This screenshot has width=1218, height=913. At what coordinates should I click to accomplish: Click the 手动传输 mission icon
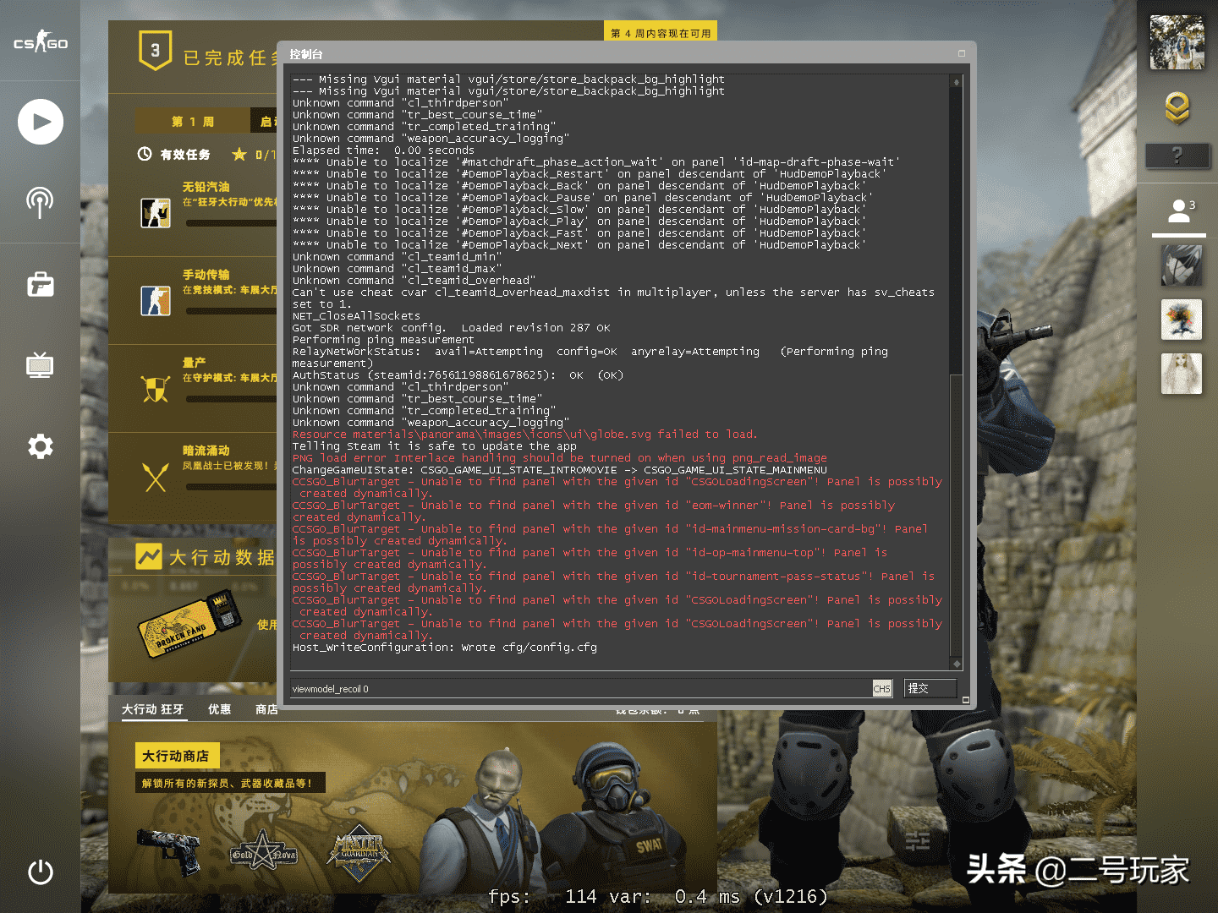[156, 300]
